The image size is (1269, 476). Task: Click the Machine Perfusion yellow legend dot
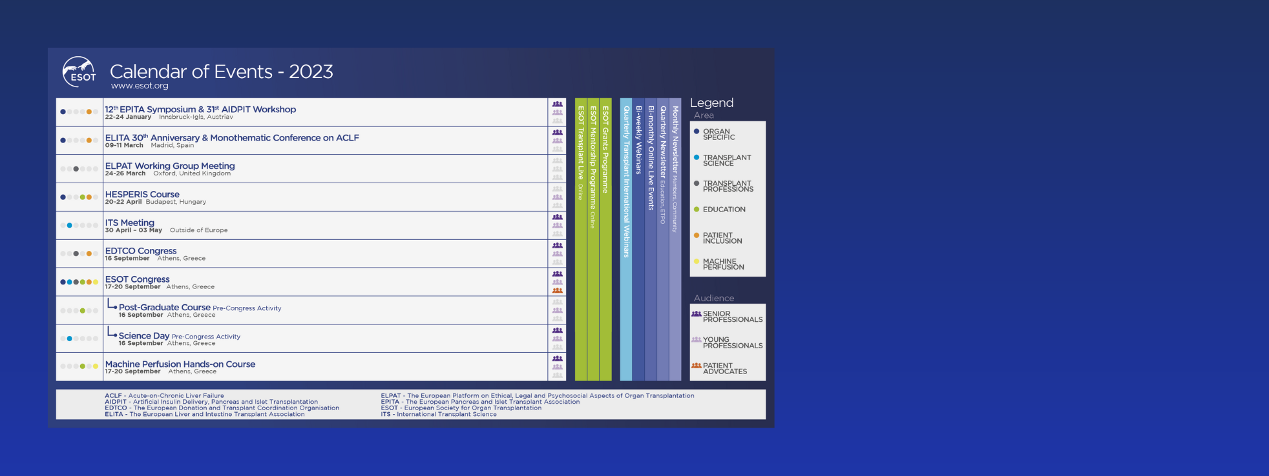697,261
